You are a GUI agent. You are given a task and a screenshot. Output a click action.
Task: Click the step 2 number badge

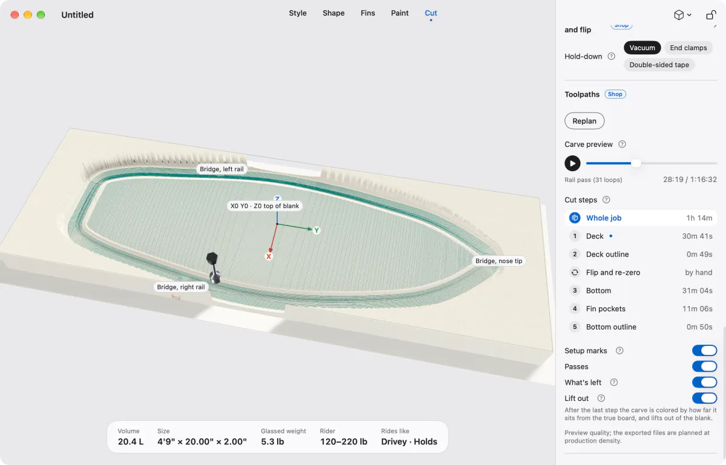575,254
